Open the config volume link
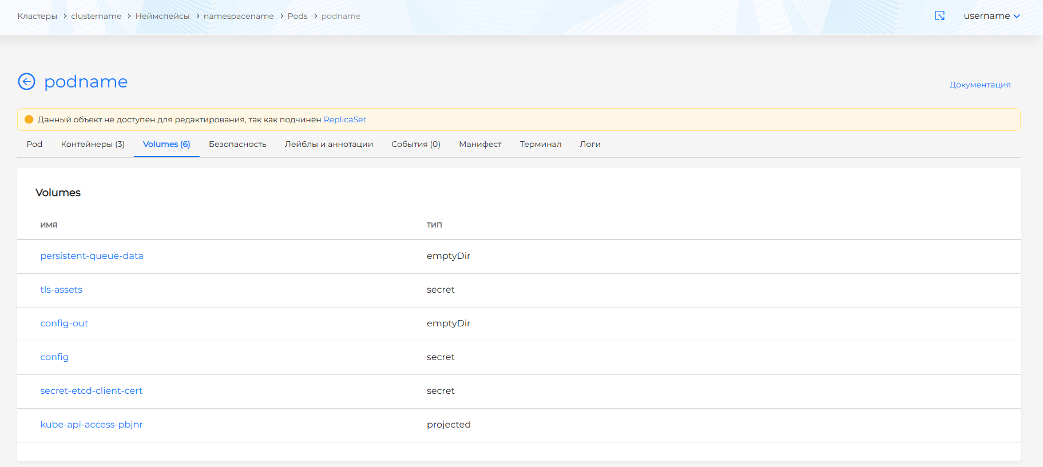 (x=54, y=357)
